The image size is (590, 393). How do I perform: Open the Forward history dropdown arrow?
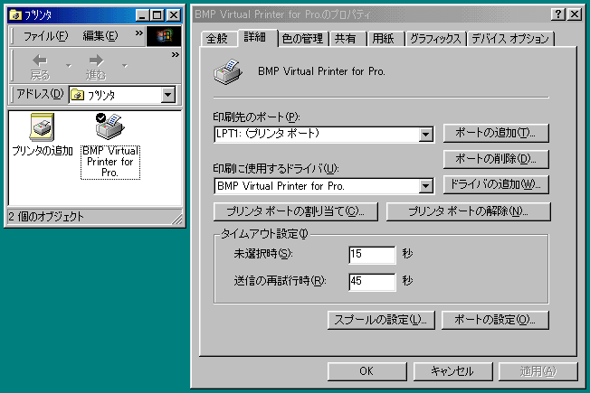point(125,66)
